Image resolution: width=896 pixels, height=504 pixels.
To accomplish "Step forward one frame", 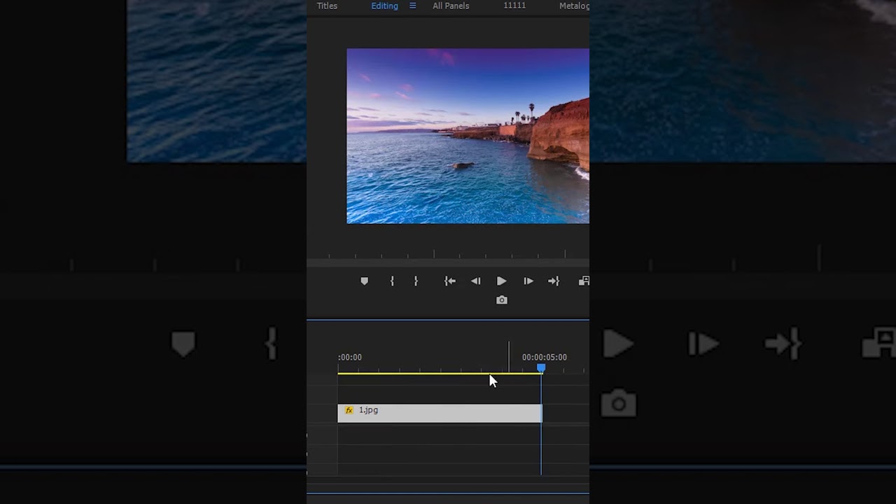I will click(x=528, y=281).
